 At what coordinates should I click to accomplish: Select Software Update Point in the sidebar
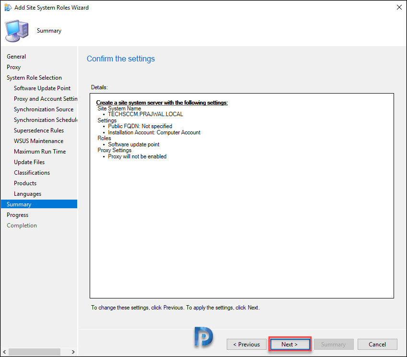coord(42,88)
